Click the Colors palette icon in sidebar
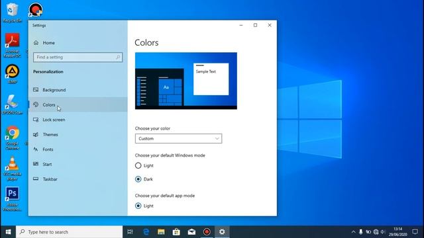 click(36, 104)
